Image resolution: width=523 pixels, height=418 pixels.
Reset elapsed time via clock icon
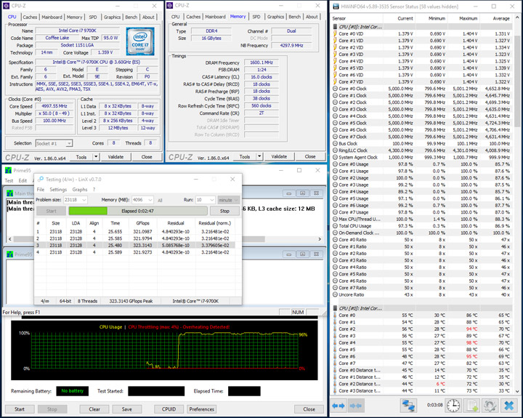[x=453, y=405]
